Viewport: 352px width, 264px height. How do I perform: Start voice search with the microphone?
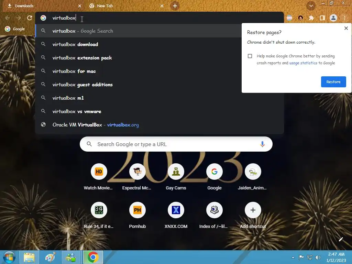tap(262, 144)
